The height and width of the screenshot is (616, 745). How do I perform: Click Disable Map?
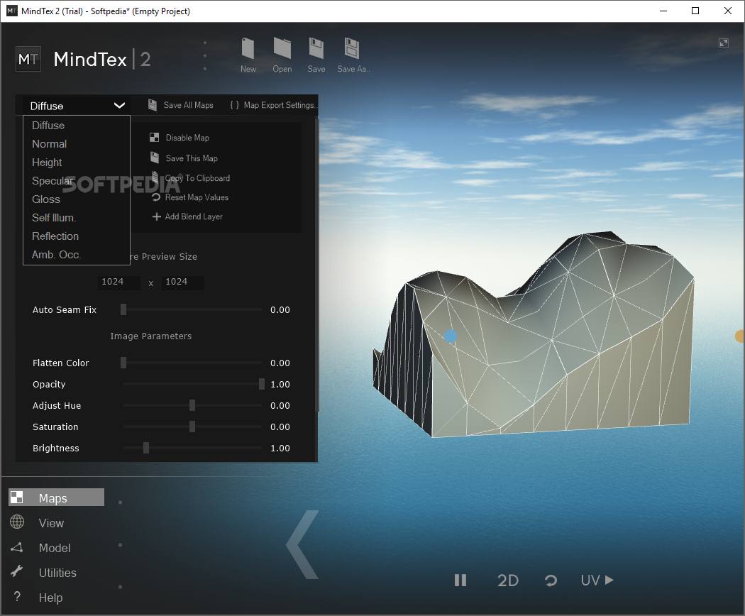pyautogui.click(x=180, y=138)
